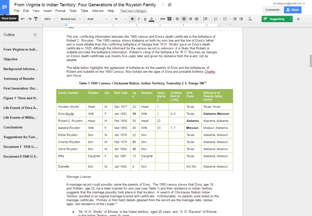Click the Houston Shults table cell
The height and width of the screenshot is (216, 312).
[x=71, y=106]
